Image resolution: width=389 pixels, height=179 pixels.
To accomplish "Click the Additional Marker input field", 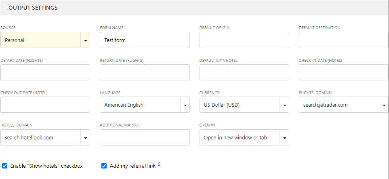I will pyautogui.click(x=145, y=137).
